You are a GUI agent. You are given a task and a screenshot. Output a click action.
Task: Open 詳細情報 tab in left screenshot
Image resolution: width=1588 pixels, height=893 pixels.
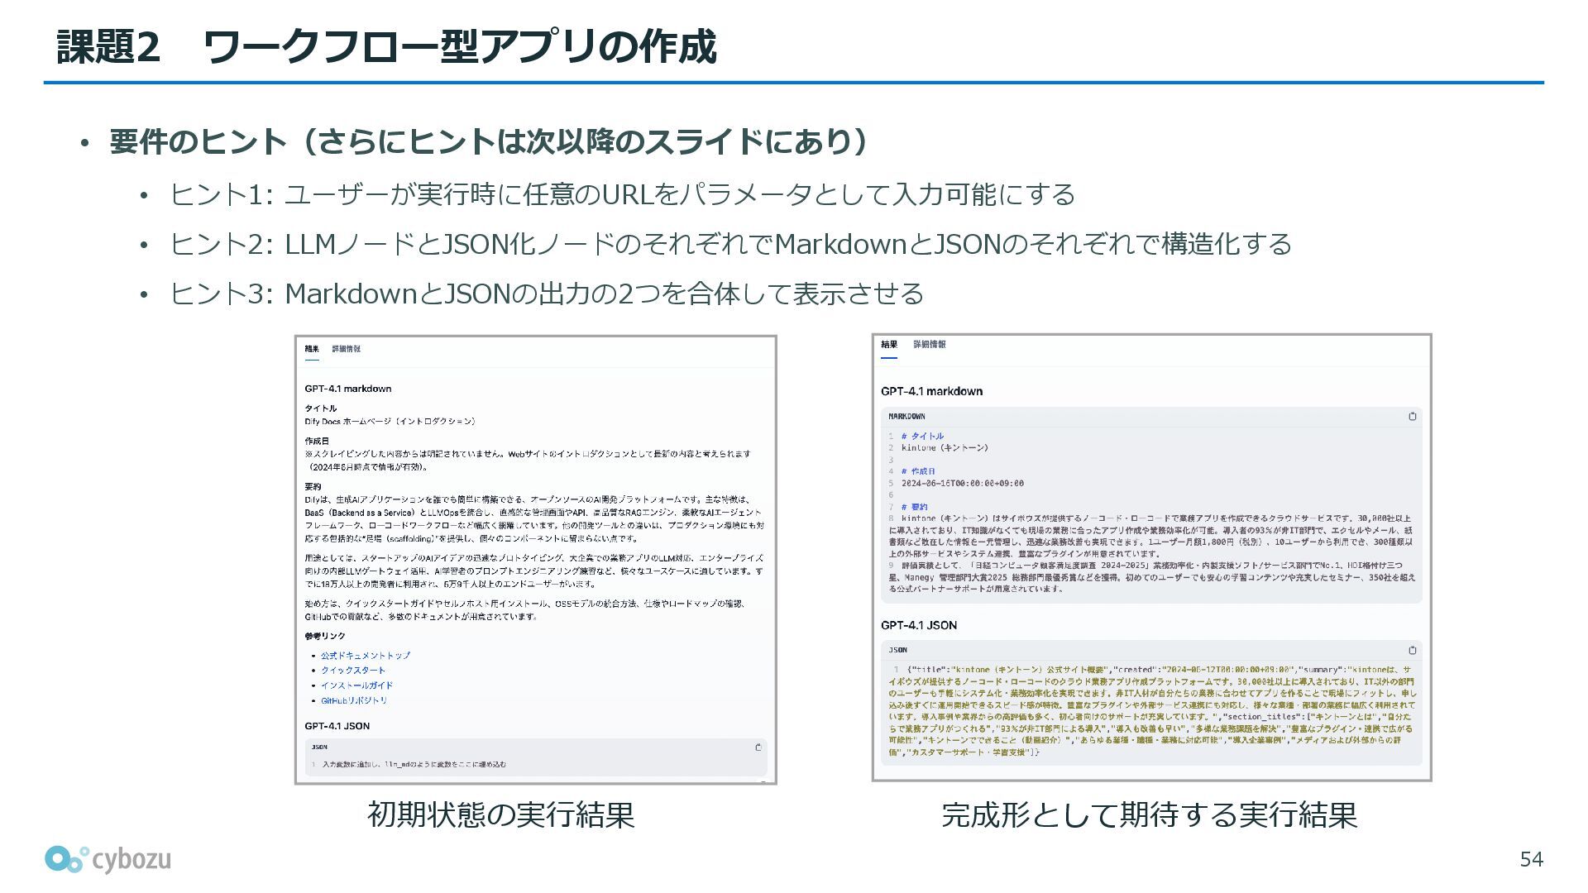(346, 349)
